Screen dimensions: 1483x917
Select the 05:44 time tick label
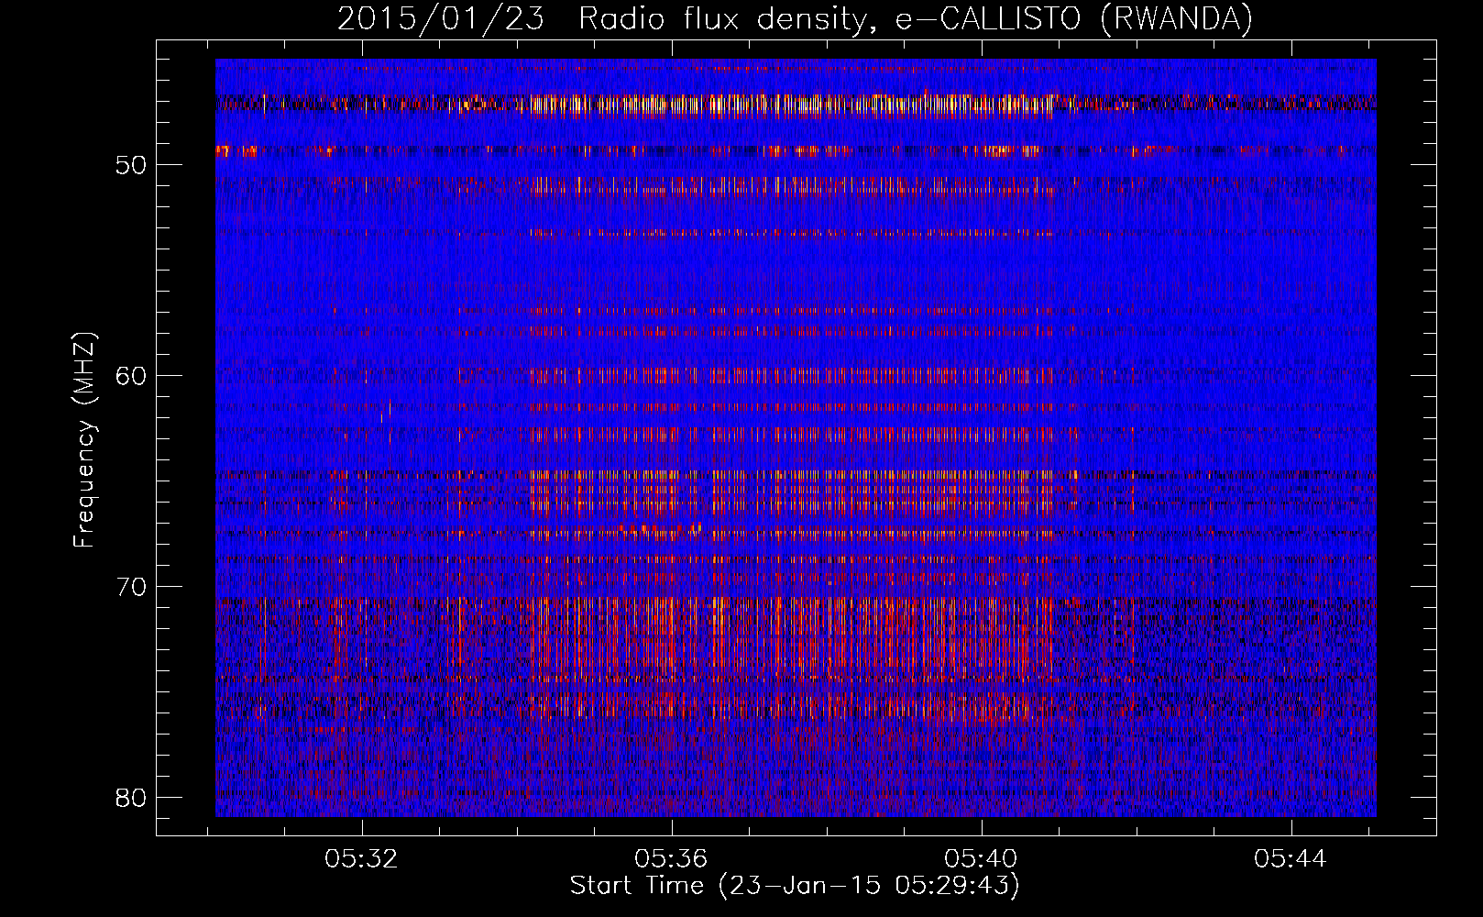point(1291,859)
